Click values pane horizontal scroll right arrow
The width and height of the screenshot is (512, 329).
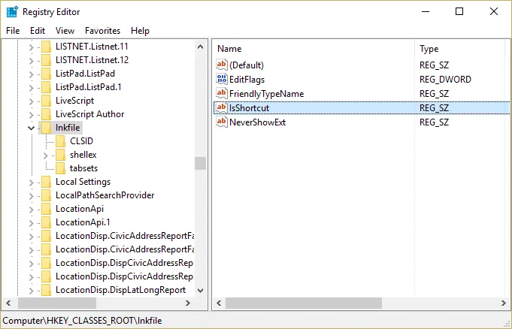pos(504,303)
